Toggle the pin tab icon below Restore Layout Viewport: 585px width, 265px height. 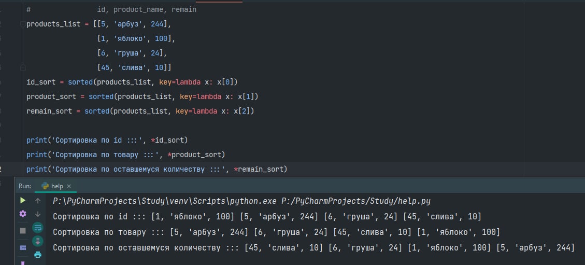tap(23, 262)
